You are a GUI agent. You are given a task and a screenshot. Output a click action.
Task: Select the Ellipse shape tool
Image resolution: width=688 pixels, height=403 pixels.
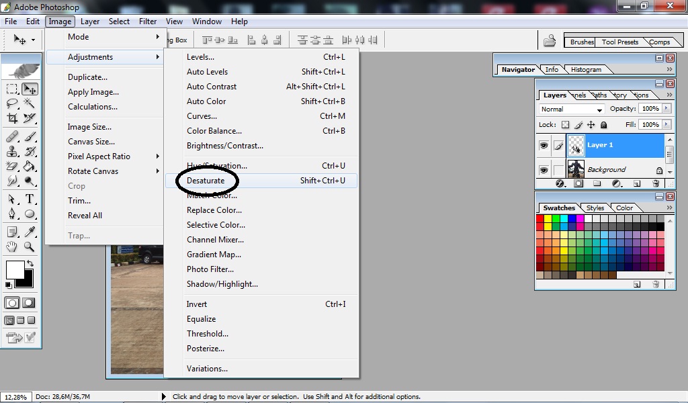[x=30, y=214]
